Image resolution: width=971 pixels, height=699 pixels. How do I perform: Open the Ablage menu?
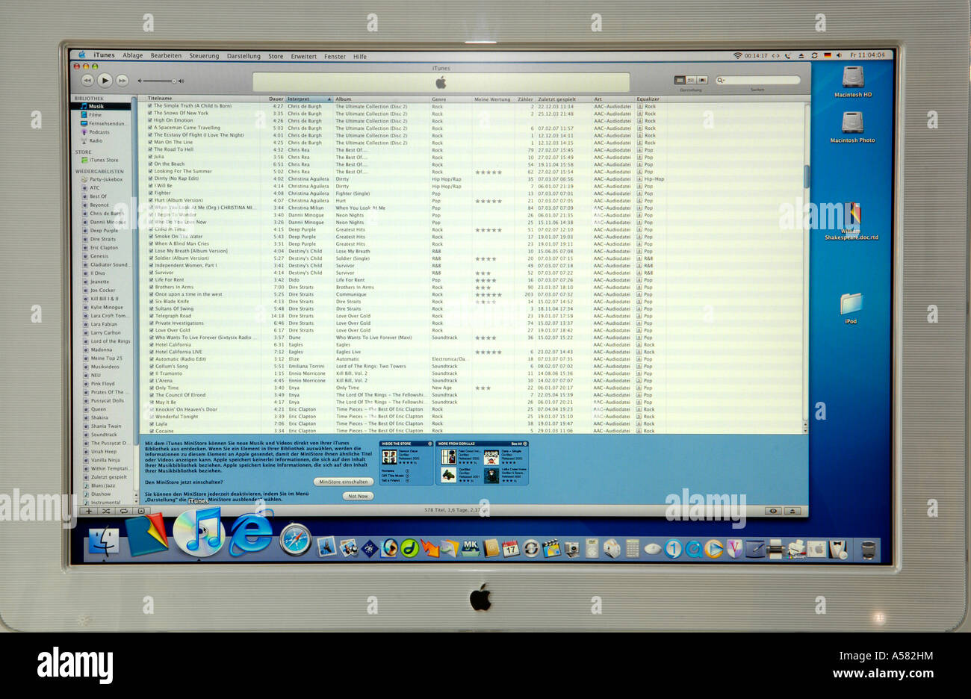point(132,56)
